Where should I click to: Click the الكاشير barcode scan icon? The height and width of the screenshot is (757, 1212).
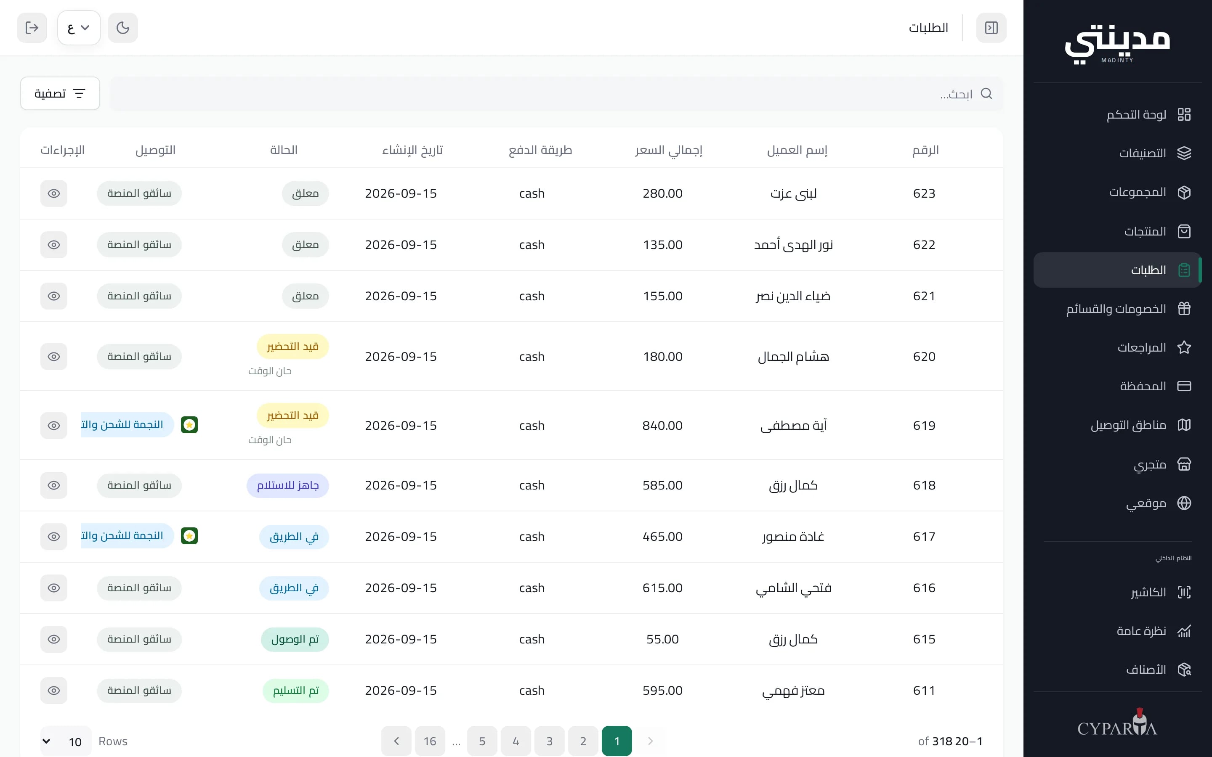coord(1184,592)
